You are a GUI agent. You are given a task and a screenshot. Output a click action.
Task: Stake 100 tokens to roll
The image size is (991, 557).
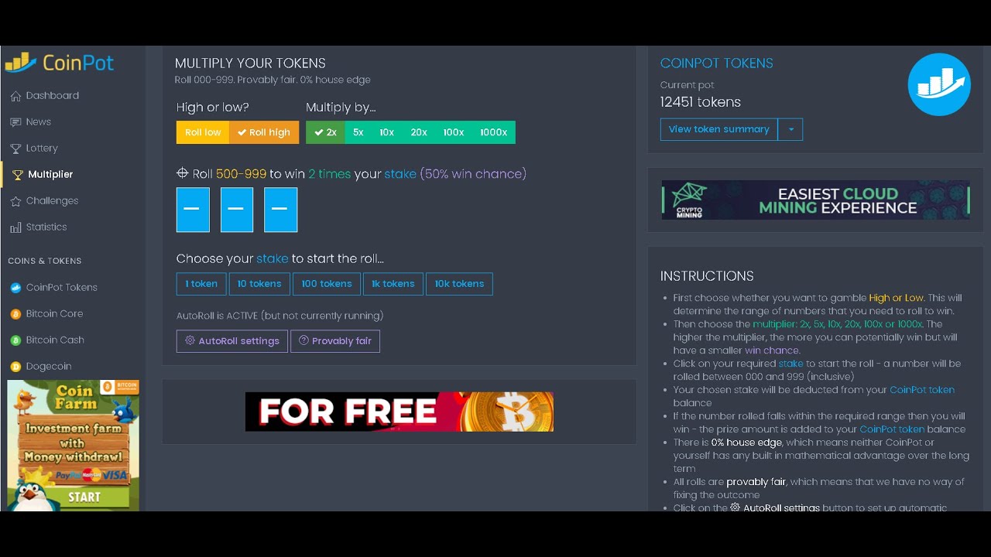click(327, 284)
